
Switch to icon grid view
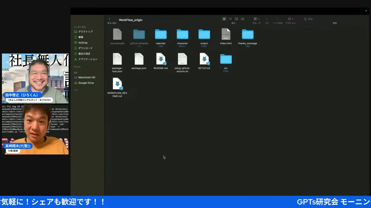(x=224, y=19)
